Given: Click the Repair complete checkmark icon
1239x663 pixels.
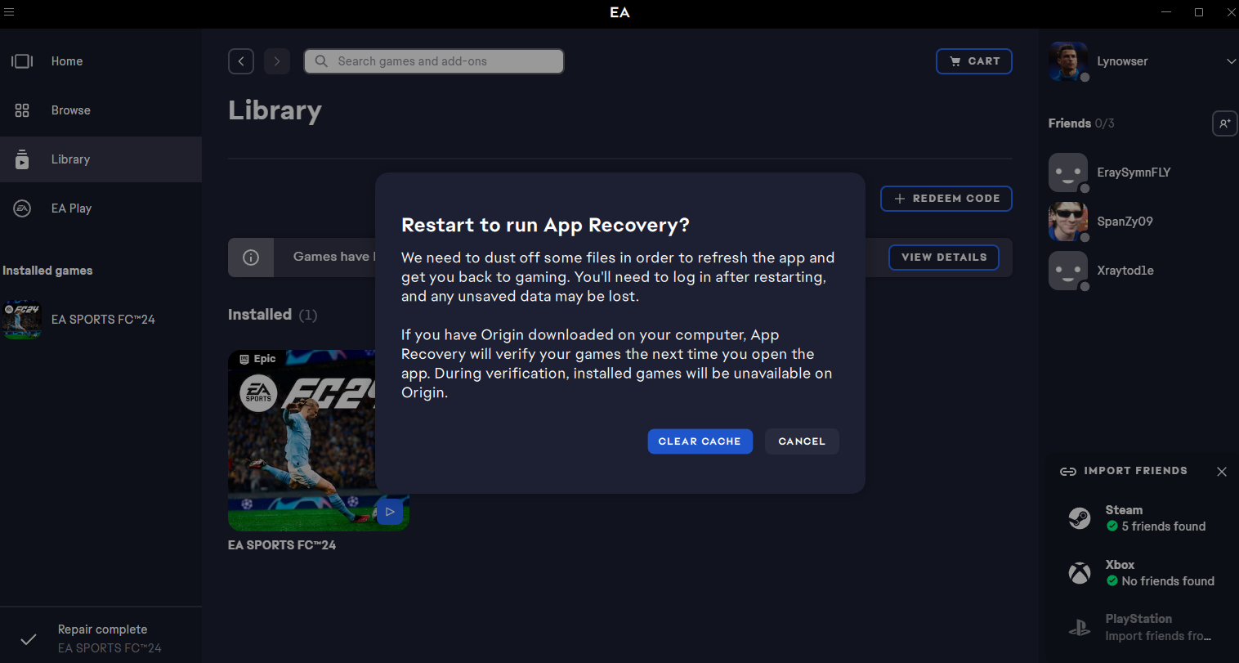Looking at the screenshot, I should tap(29, 639).
